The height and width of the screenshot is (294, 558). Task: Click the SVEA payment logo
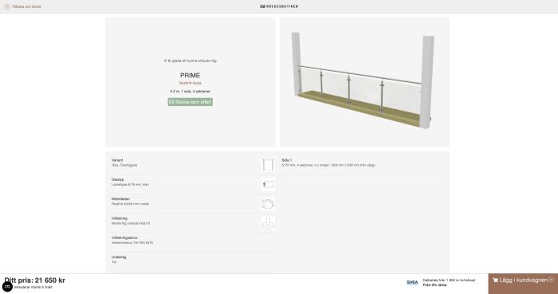[x=412, y=283]
